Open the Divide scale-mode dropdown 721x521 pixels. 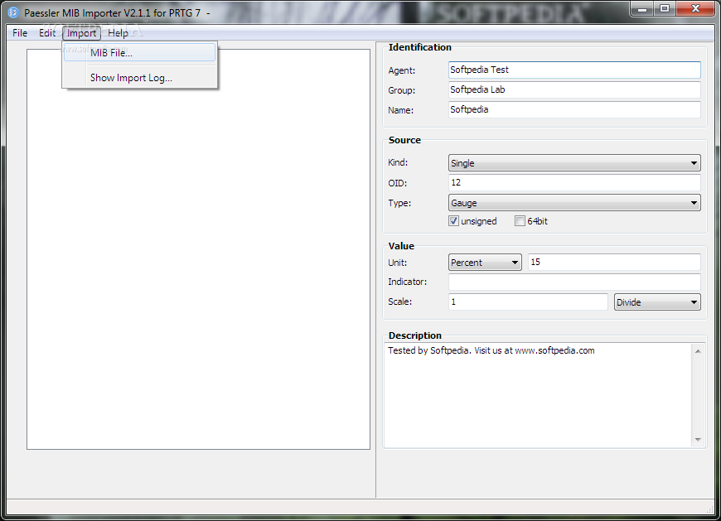pyautogui.click(x=657, y=302)
